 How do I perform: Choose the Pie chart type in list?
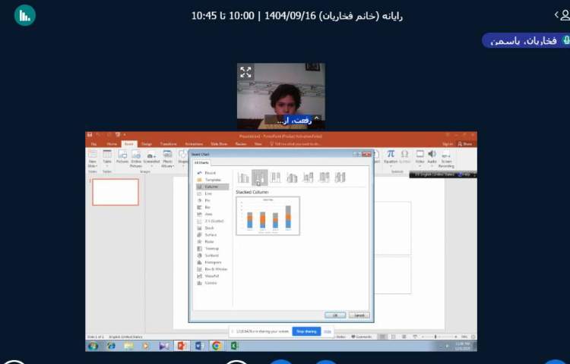pyautogui.click(x=207, y=200)
